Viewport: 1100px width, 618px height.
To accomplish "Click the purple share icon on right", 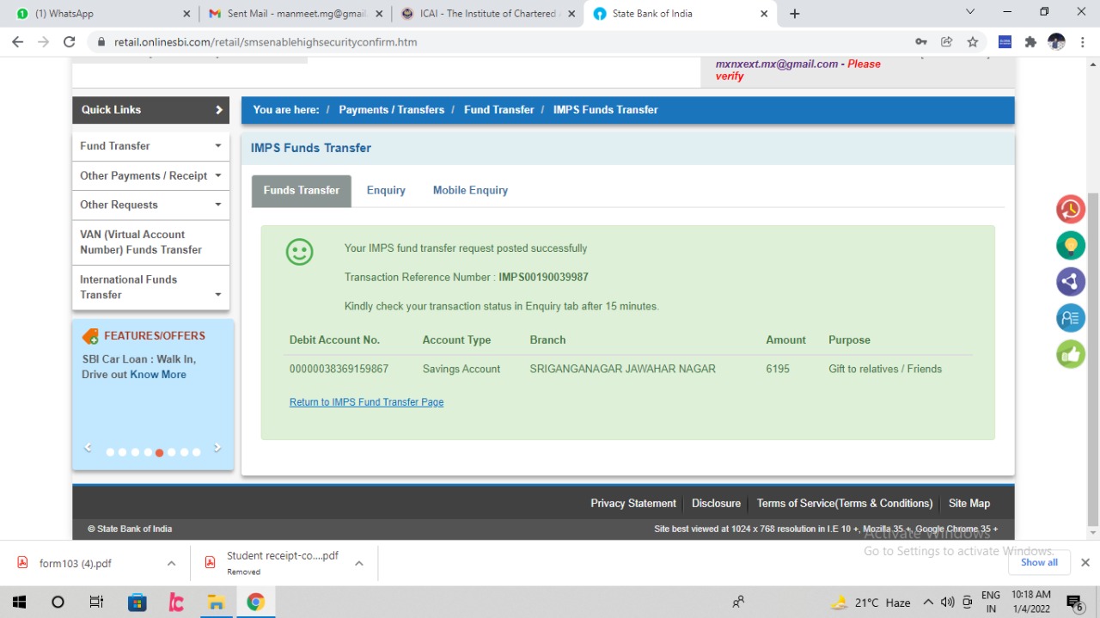I will click(x=1071, y=282).
